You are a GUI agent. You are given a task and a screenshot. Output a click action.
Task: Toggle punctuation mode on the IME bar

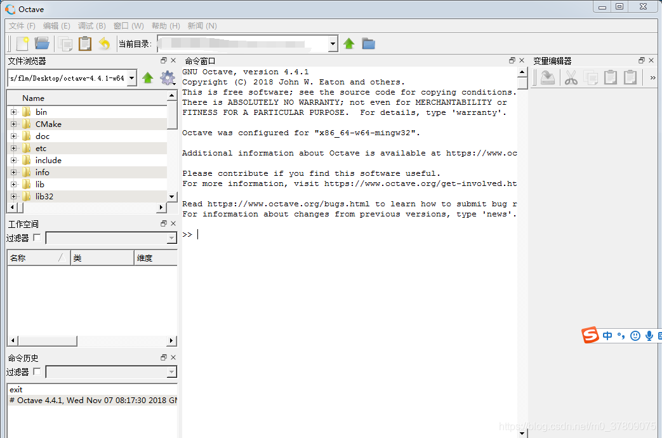click(x=621, y=336)
